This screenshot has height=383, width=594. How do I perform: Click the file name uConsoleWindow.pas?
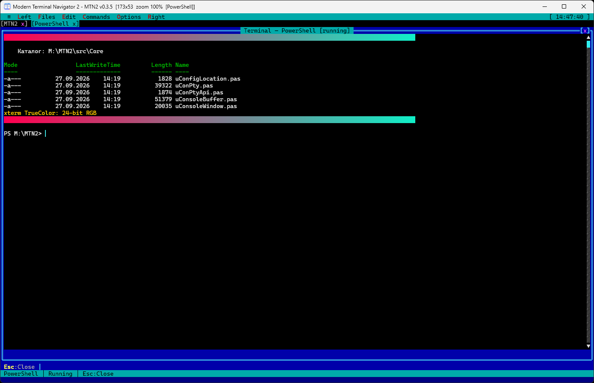(x=206, y=106)
